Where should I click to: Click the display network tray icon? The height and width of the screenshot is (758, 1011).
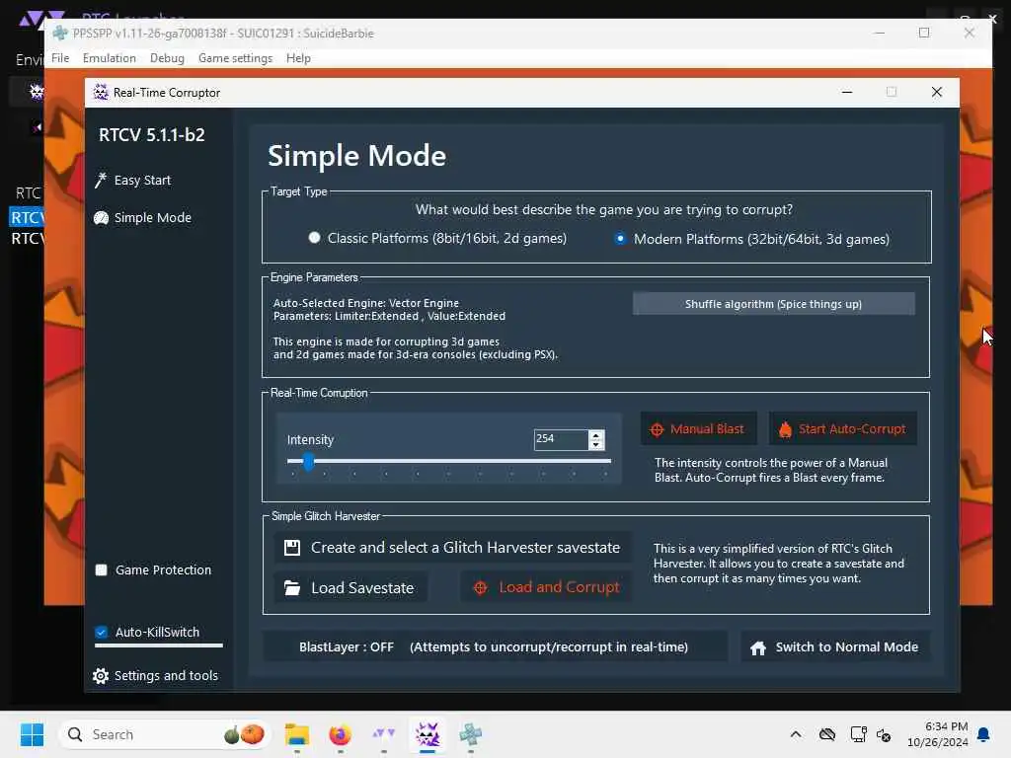(x=858, y=734)
